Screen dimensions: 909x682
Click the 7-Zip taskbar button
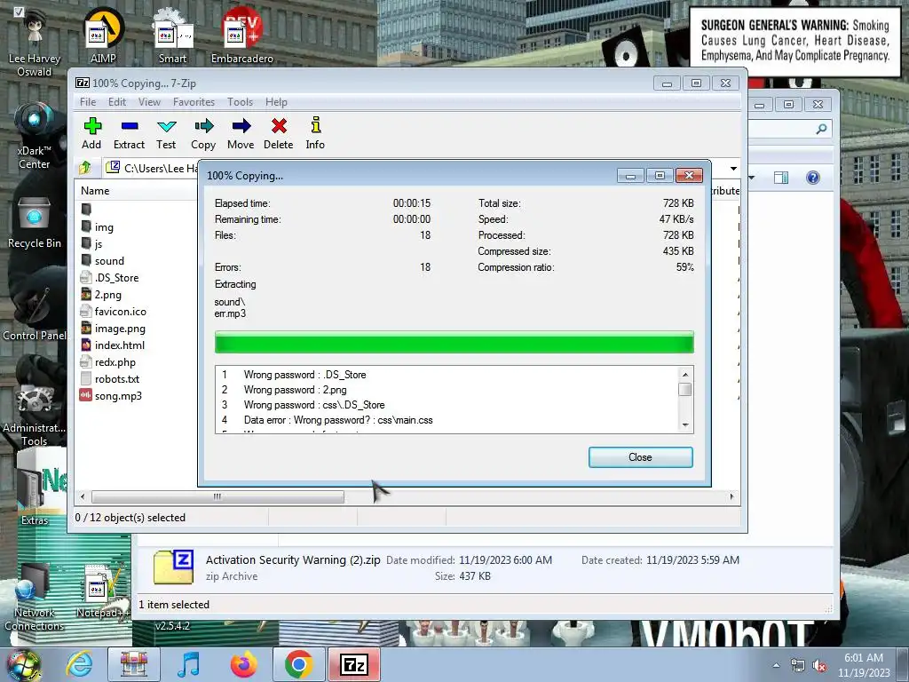pos(354,664)
